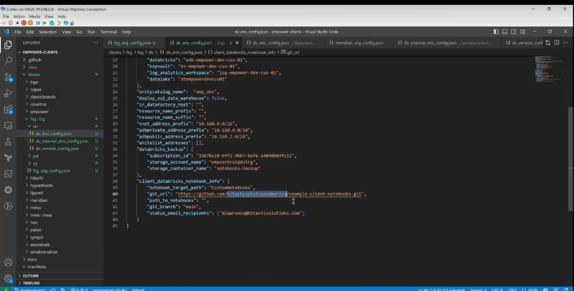
Task: Open VM Connection Action menu
Action: (x=18, y=17)
